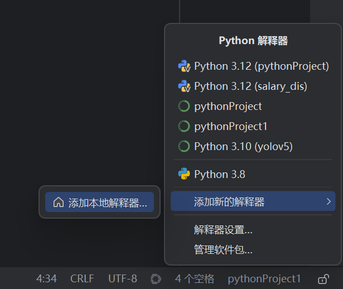
Task: Change CRLF line separator in status bar
Action: (x=82, y=279)
